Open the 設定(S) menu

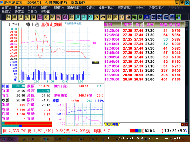tap(19, 12)
